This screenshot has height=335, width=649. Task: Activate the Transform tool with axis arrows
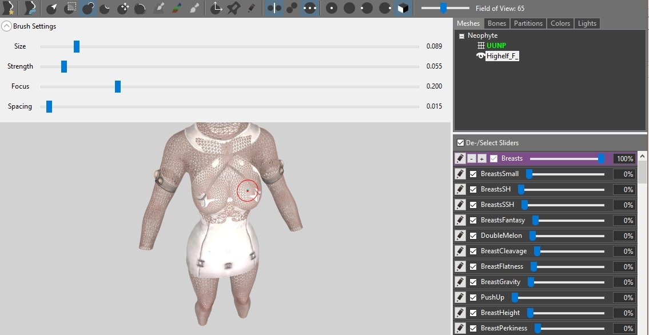(x=216, y=8)
